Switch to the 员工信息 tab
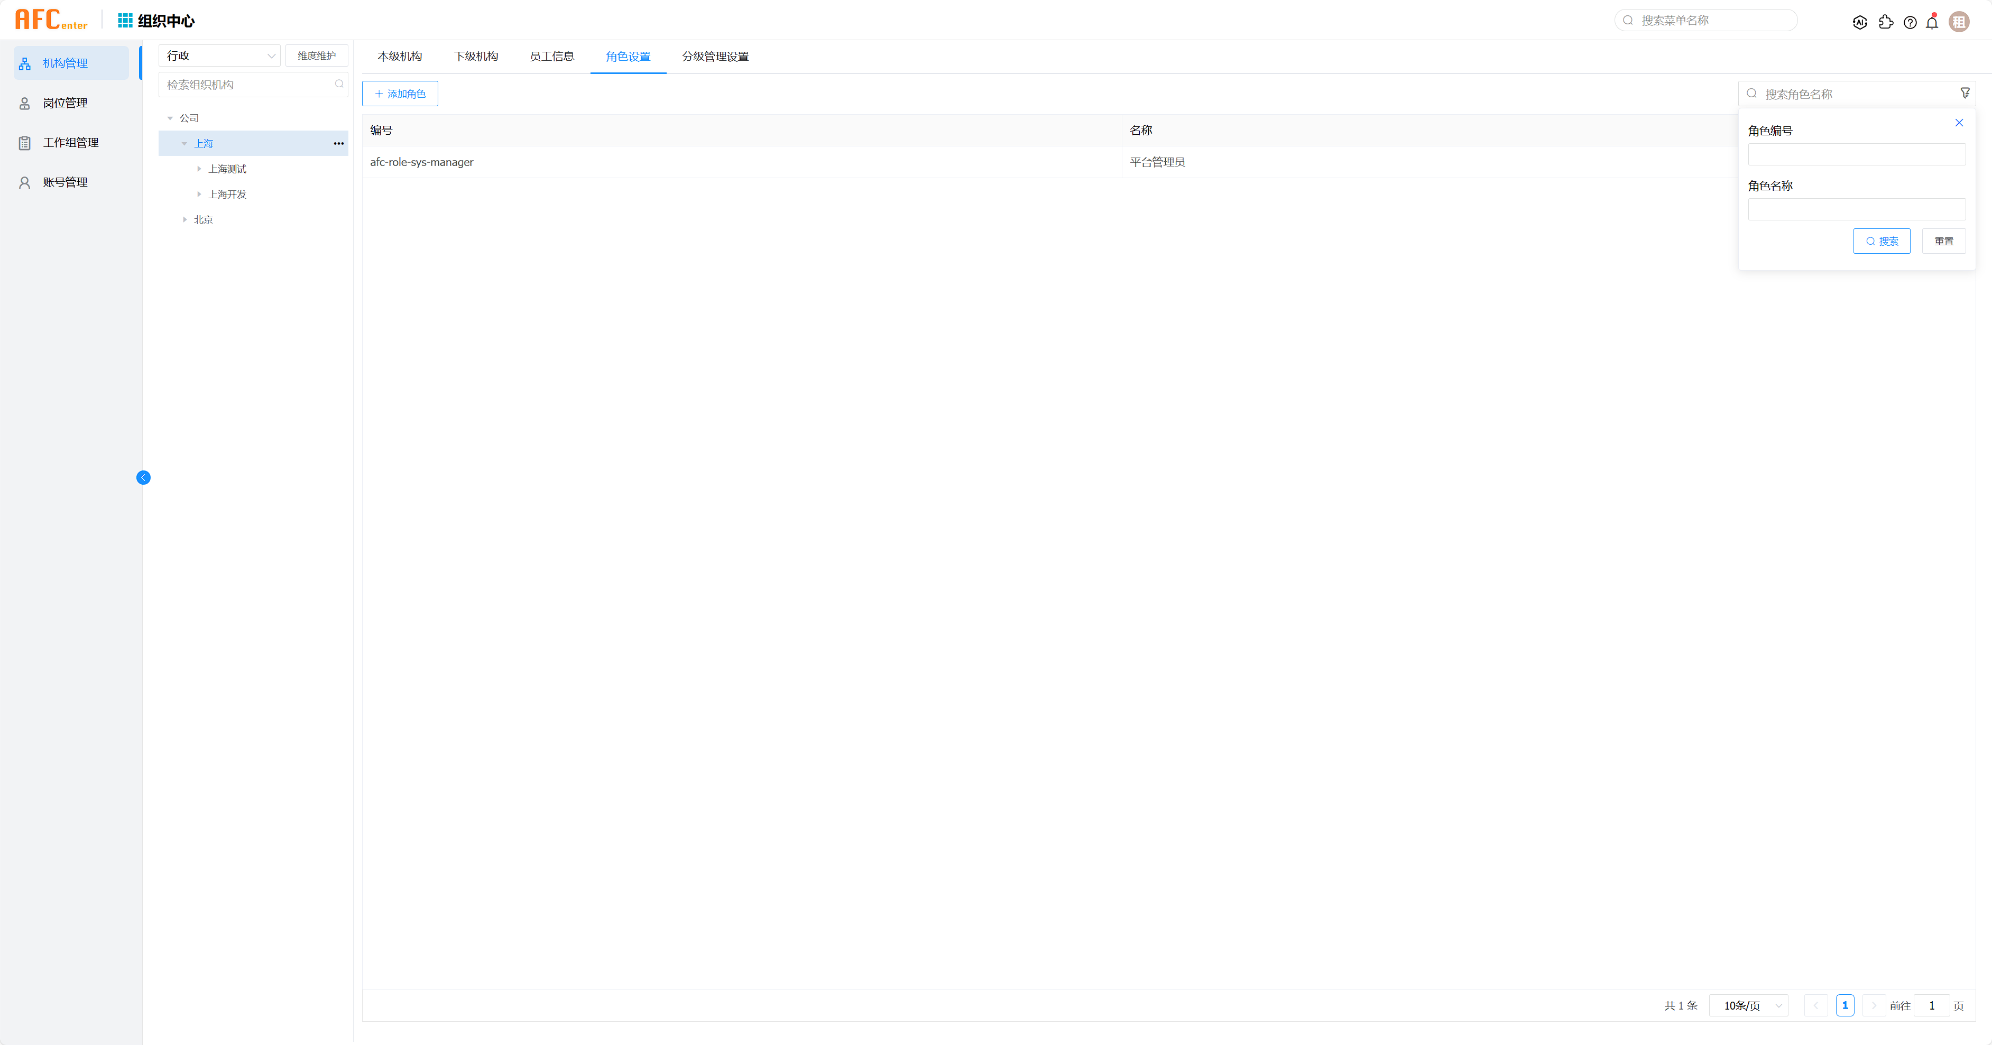 (551, 57)
